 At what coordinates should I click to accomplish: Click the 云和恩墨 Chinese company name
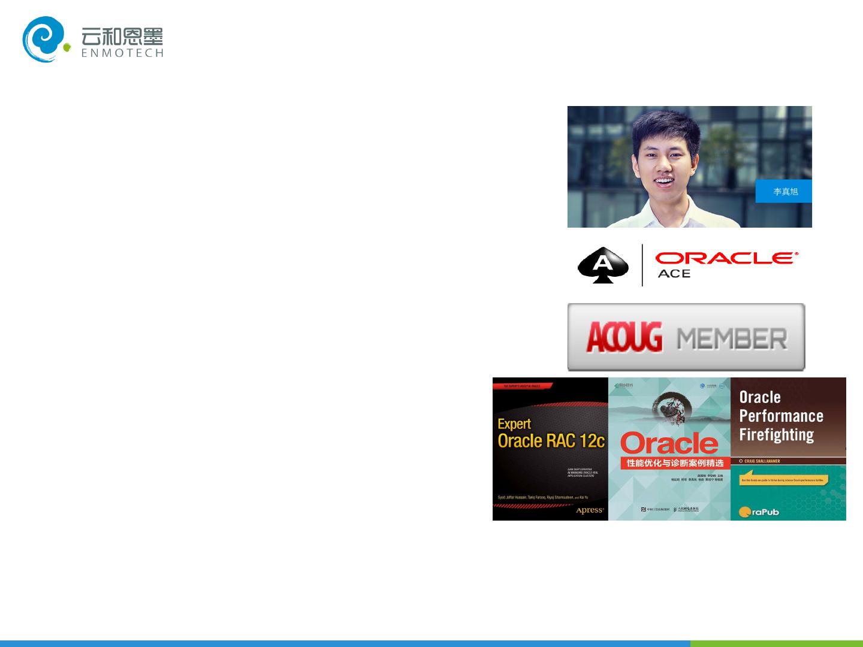pos(122,36)
